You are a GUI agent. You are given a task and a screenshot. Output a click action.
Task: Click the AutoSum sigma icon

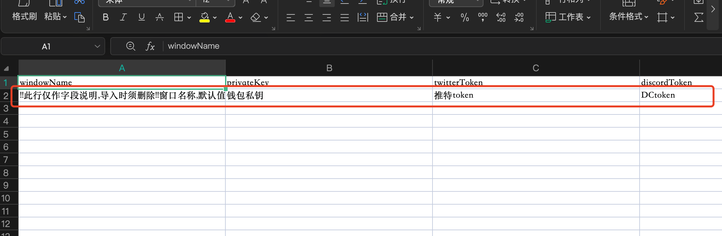699,17
